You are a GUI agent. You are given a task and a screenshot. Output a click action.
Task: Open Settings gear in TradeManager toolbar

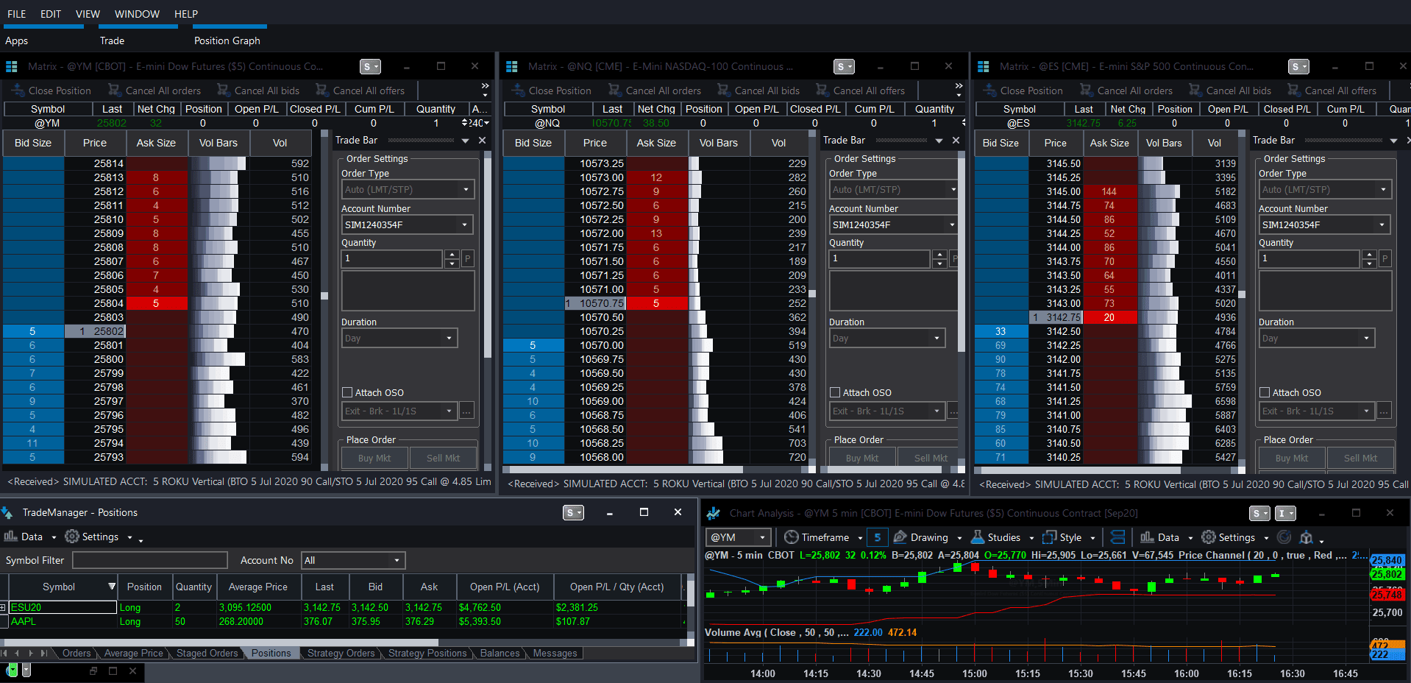click(x=72, y=537)
